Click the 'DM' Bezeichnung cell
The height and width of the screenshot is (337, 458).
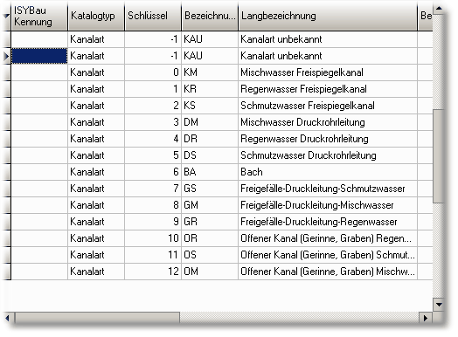tap(210, 122)
